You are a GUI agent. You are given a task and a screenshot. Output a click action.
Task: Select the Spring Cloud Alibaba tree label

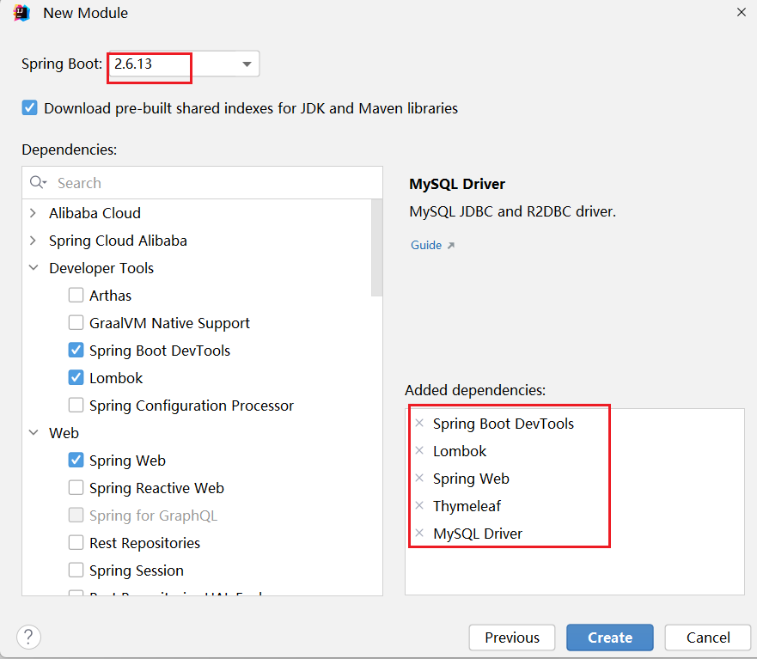(x=118, y=241)
